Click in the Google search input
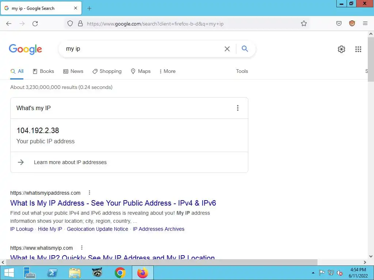Image resolution: width=374 pixels, height=280 pixels. coord(143,49)
